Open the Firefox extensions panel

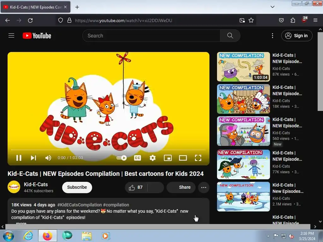point(293,20)
